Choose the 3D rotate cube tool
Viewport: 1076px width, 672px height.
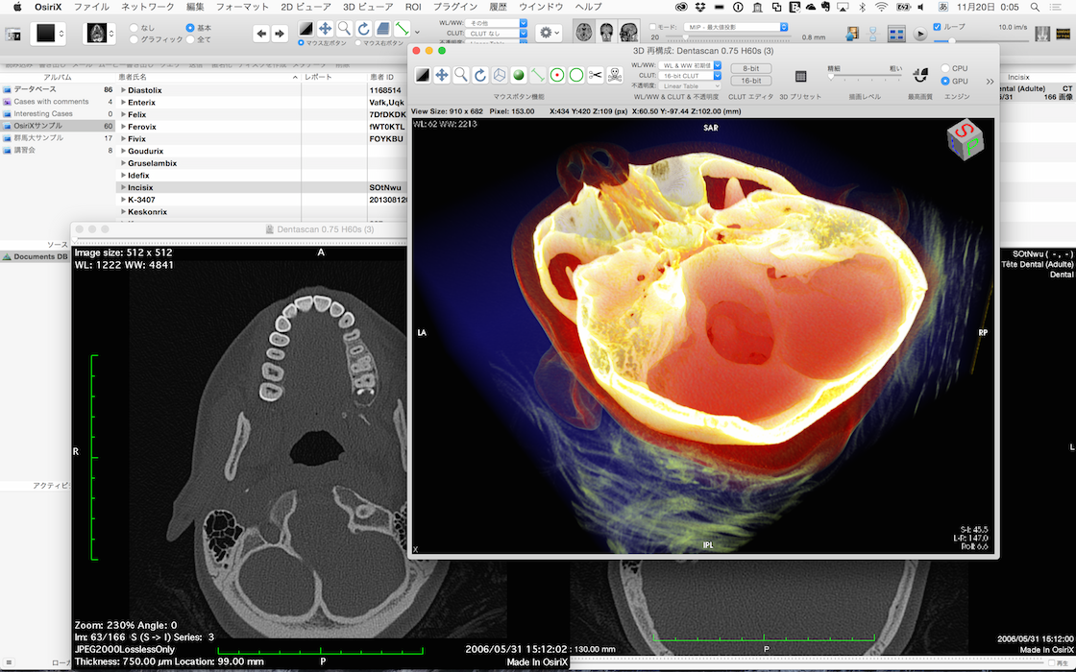500,75
